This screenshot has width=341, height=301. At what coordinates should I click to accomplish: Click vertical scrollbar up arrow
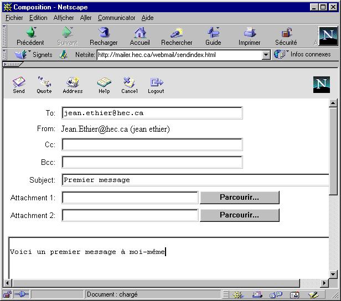(333, 103)
